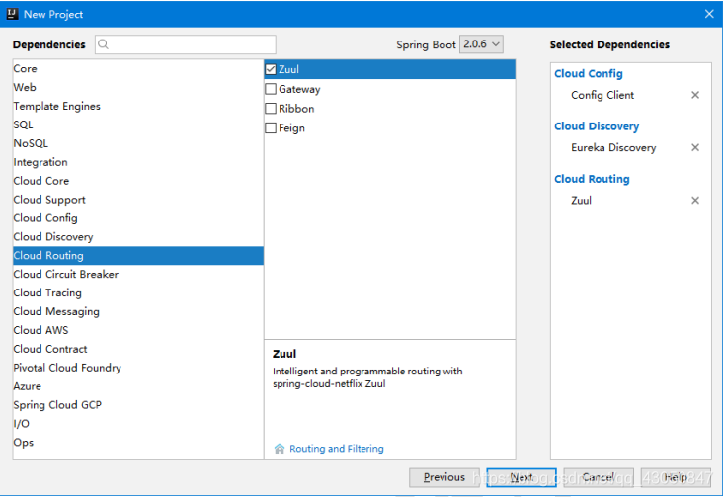The image size is (723, 497).
Task: Open the Cloud Circuit Breaker category
Action: point(138,274)
